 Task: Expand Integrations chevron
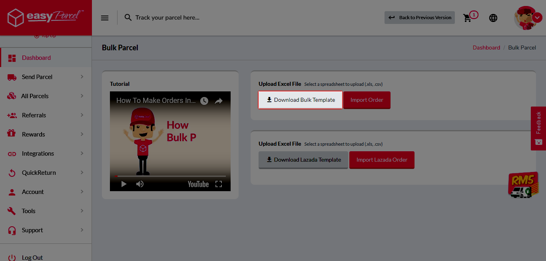[82, 153]
